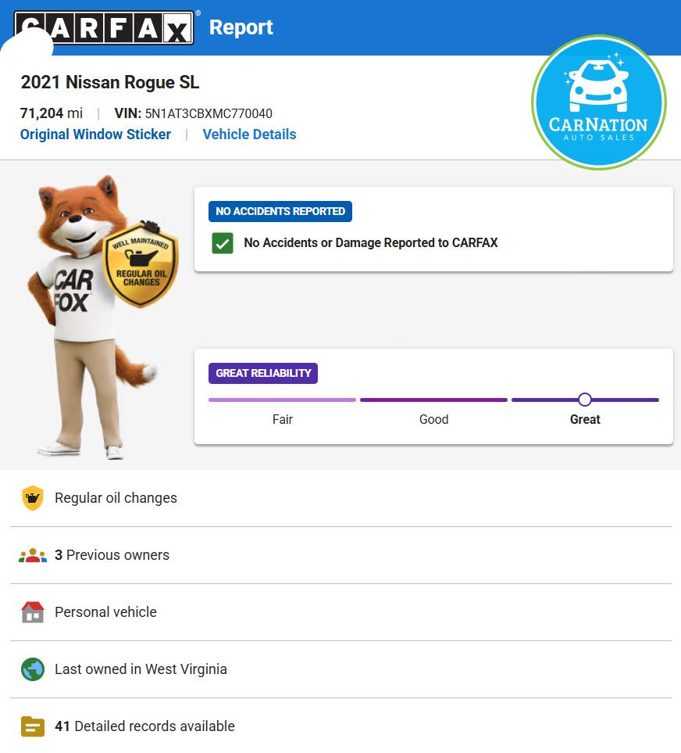This screenshot has width=681, height=753.
Task: Click the reliability slider handle at Great
Action: [x=585, y=400]
